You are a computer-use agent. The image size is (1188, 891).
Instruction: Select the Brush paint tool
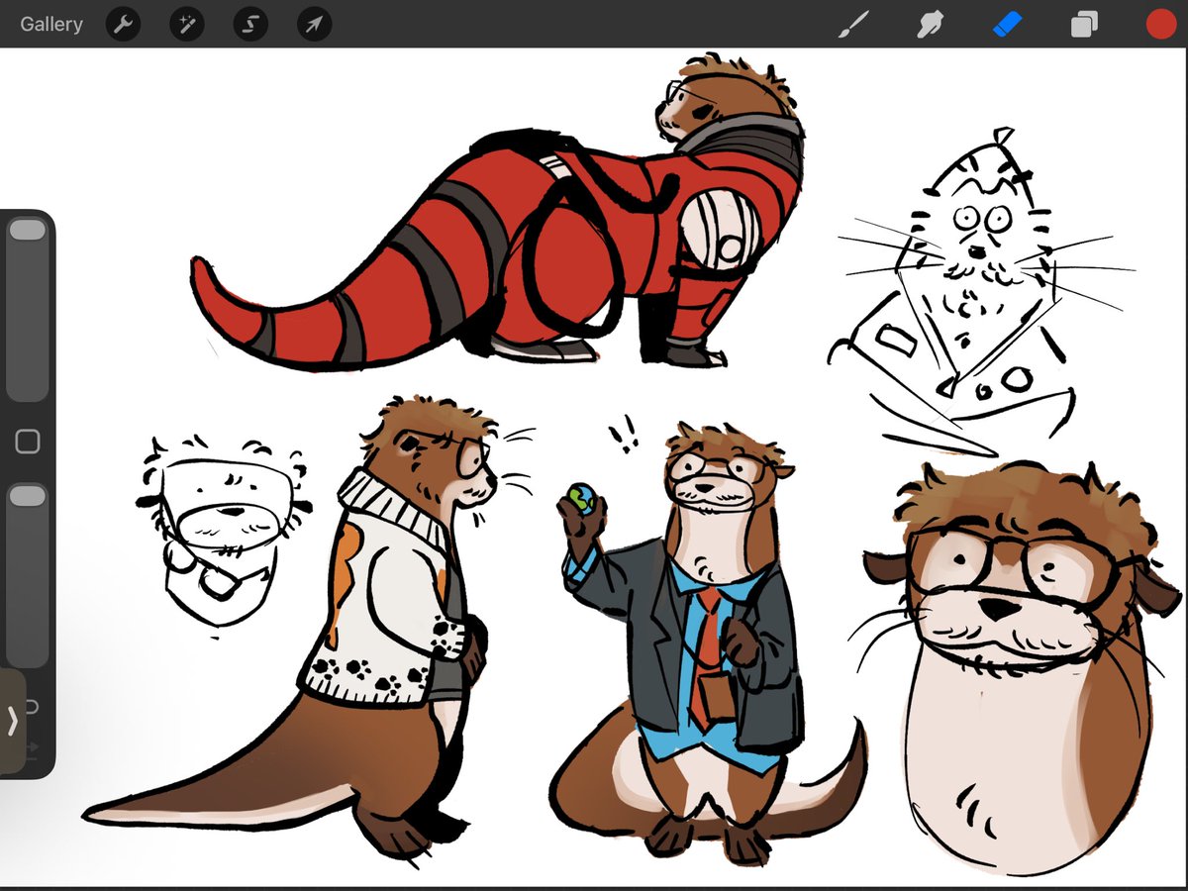pos(852,24)
